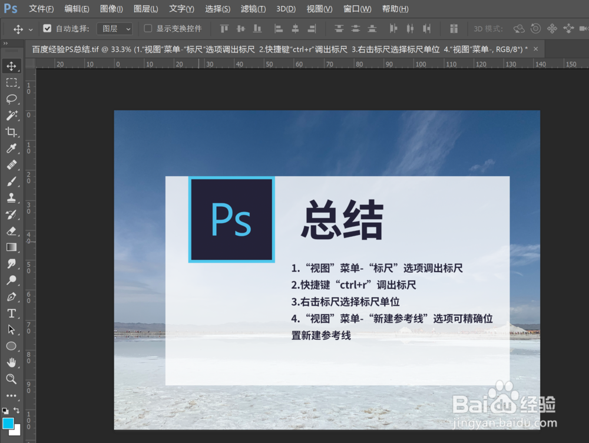
Task: Select the Move tool
Action: (12, 66)
